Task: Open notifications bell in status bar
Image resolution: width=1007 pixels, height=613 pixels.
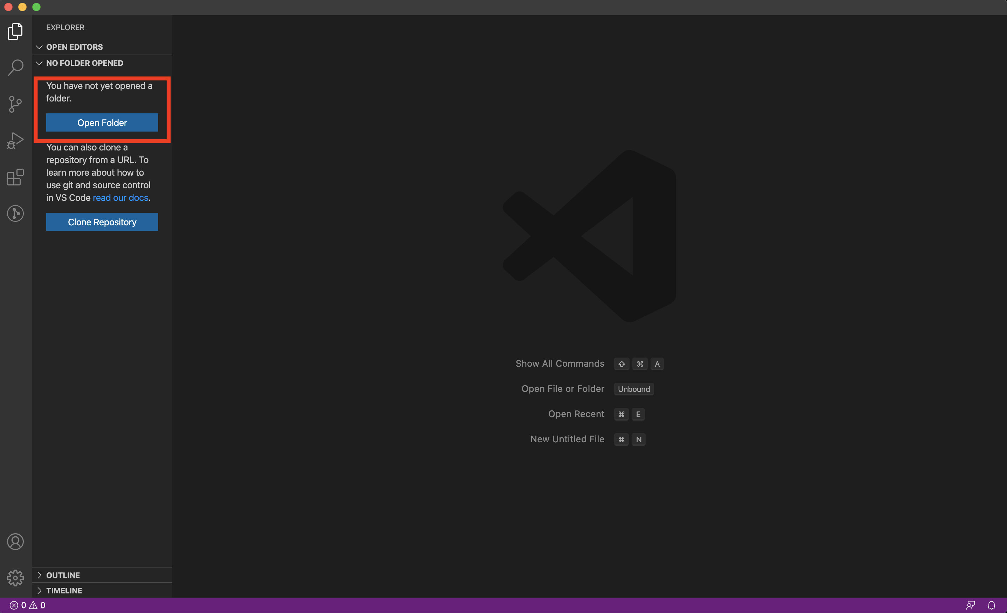Action: (992, 605)
